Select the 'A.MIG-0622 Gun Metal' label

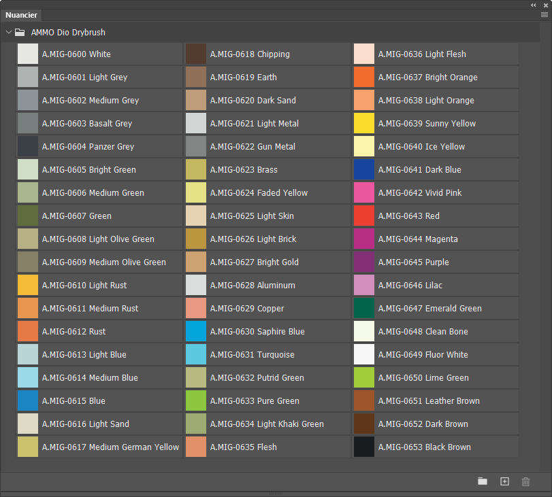[x=253, y=147]
